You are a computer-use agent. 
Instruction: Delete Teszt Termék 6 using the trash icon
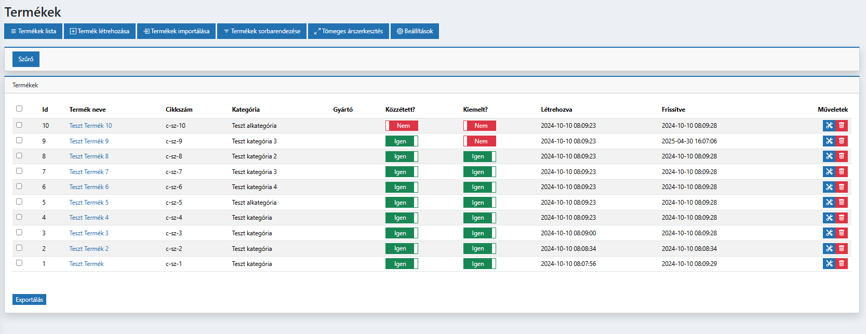[x=842, y=187]
